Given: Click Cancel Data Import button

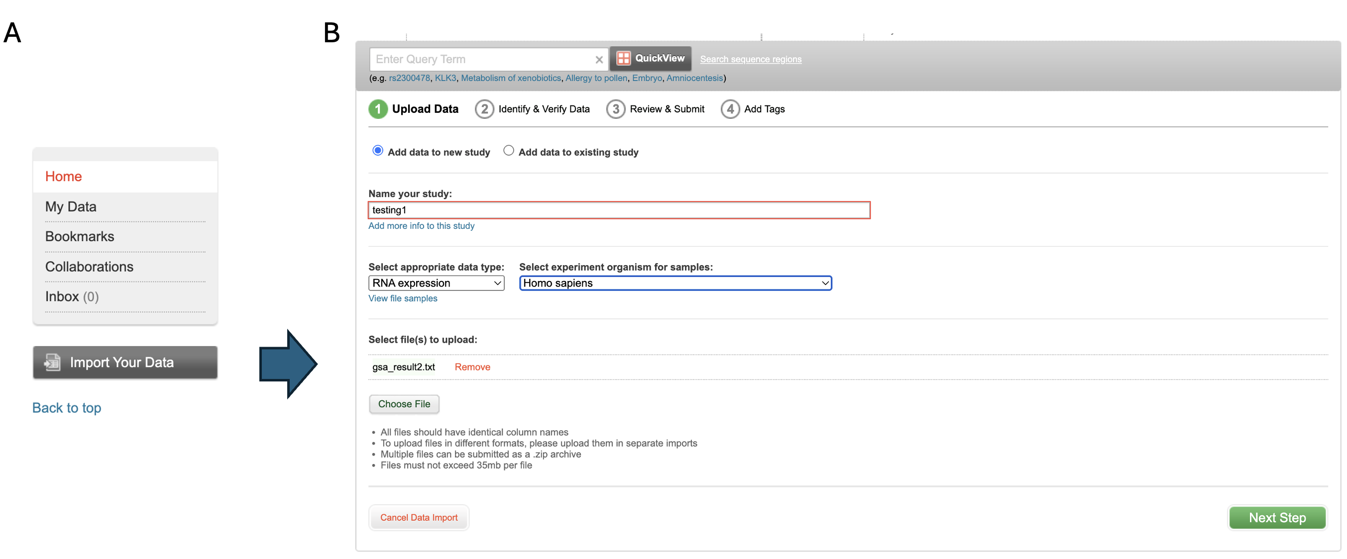Looking at the screenshot, I should [418, 517].
